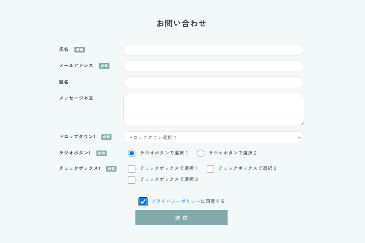365x243 pixels.
Task: Click the 必須 badge beside メールアドレス
Action: 104,66
